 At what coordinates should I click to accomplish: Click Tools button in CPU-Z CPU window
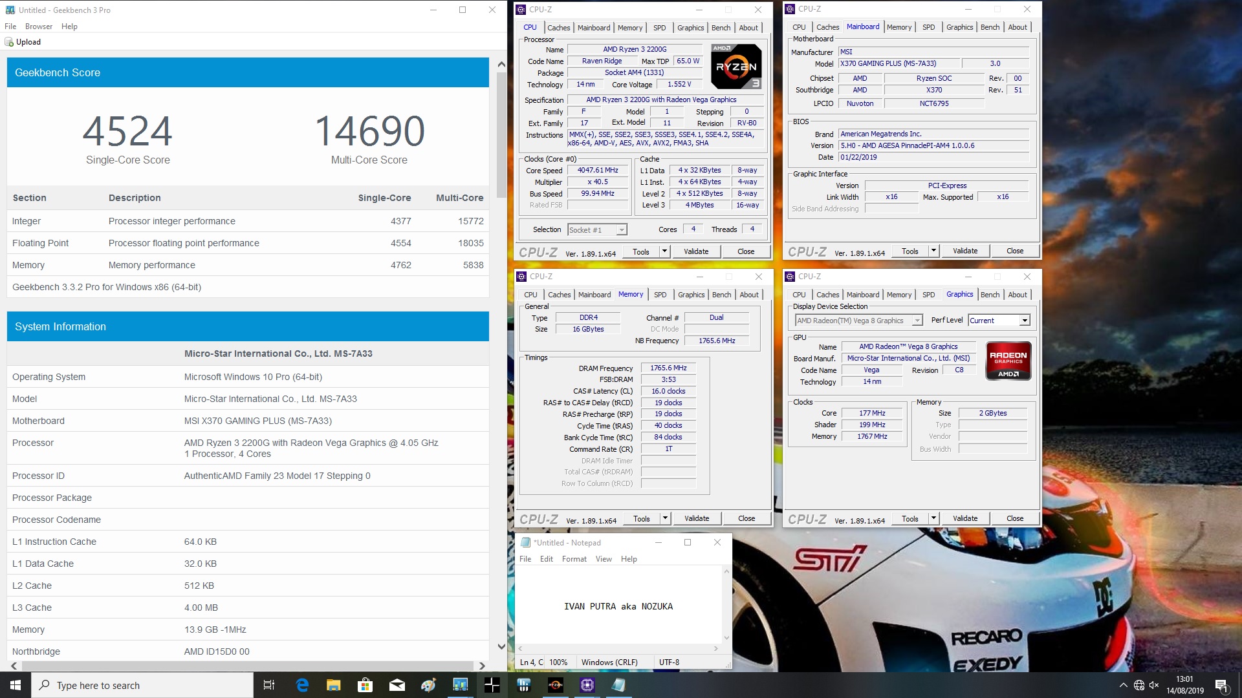click(641, 251)
